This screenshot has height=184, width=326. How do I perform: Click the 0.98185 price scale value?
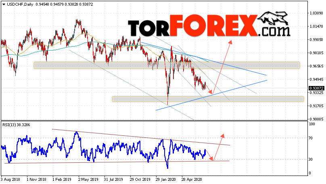pos(316,53)
